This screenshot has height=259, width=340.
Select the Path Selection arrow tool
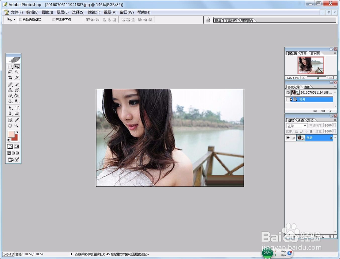click(10, 108)
